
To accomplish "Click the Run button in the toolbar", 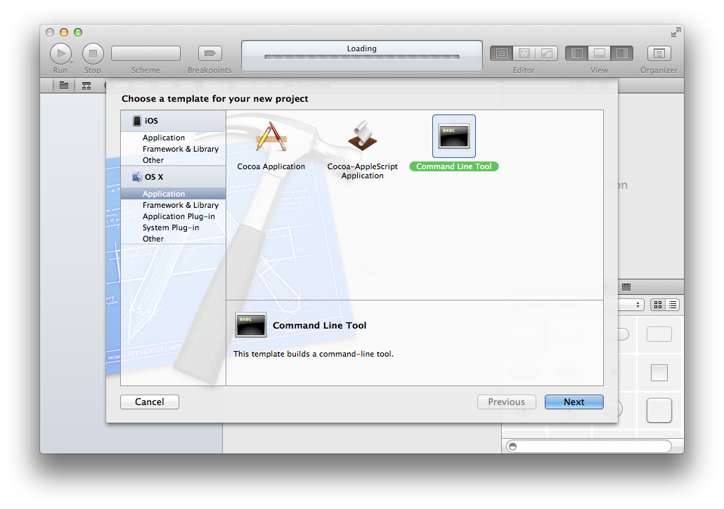I will (60, 54).
